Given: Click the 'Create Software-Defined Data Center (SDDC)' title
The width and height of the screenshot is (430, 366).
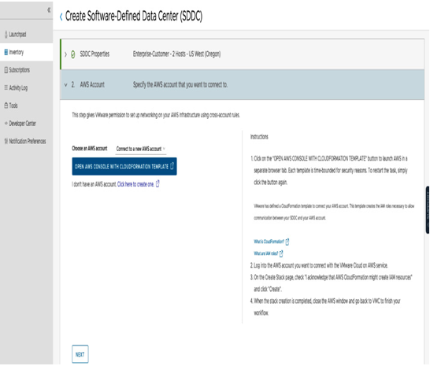Looking at the screenshot, I should pos(134,17).
